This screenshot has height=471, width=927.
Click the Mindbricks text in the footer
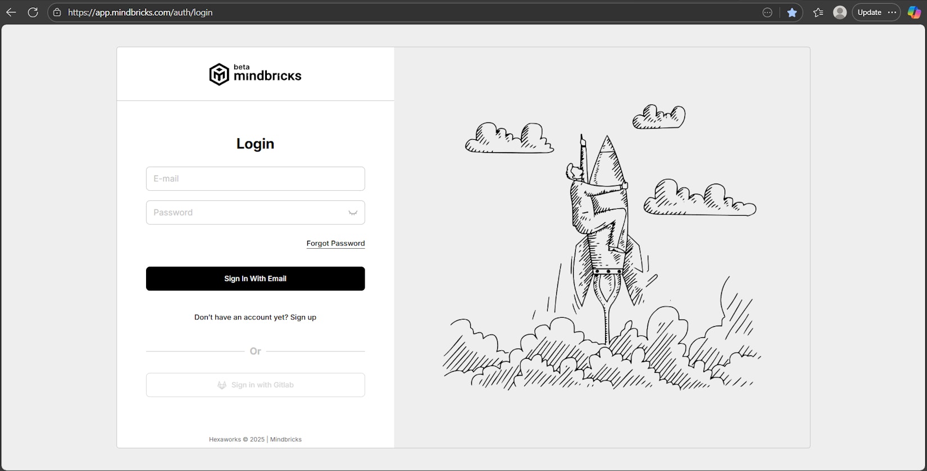286,440
